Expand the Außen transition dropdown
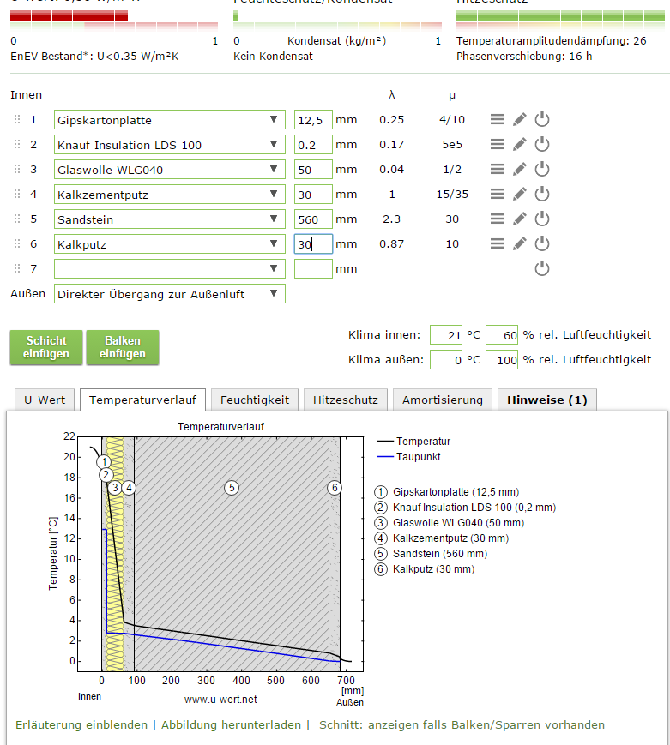 (169, 294)
